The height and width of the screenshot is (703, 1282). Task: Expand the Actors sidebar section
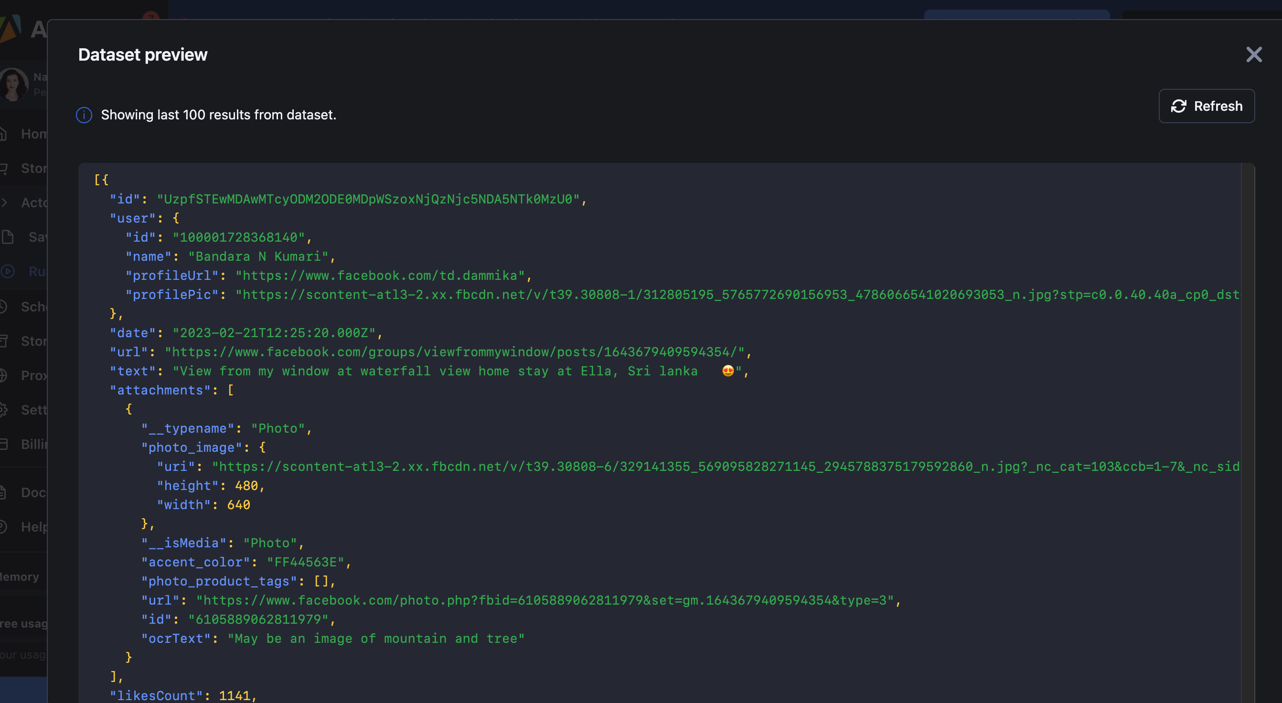tap(22, 202)
